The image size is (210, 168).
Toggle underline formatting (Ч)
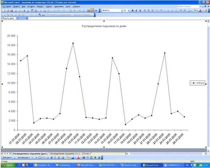point(140,10)
